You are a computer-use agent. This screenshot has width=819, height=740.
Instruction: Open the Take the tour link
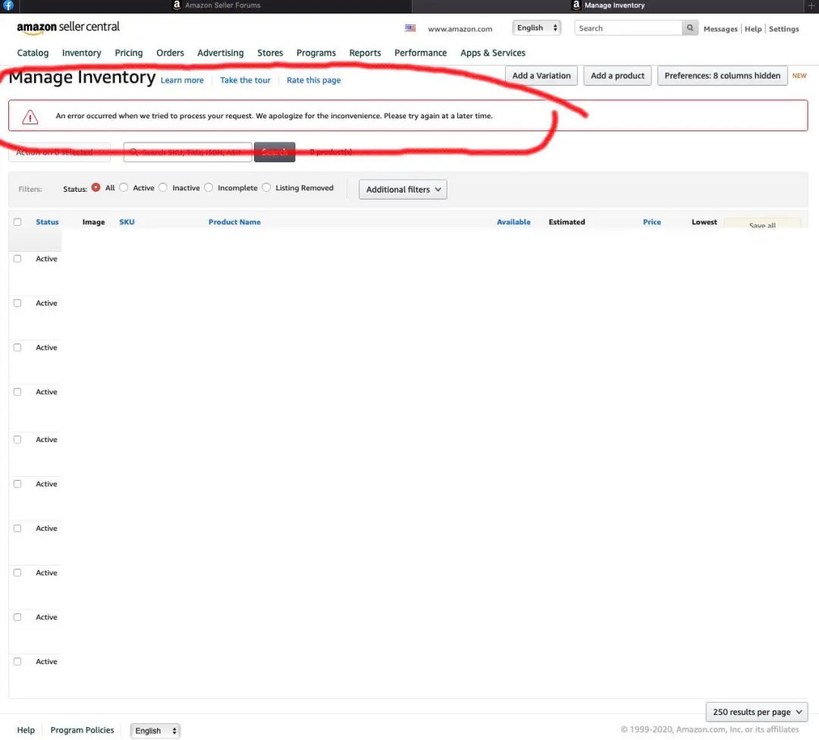pyautogui.click(x=245, y=80)
